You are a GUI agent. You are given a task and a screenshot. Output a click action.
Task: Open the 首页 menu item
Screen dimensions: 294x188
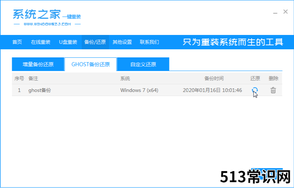coord(17,42)
